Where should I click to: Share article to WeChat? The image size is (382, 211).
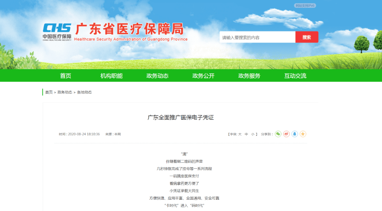[278, 134]
